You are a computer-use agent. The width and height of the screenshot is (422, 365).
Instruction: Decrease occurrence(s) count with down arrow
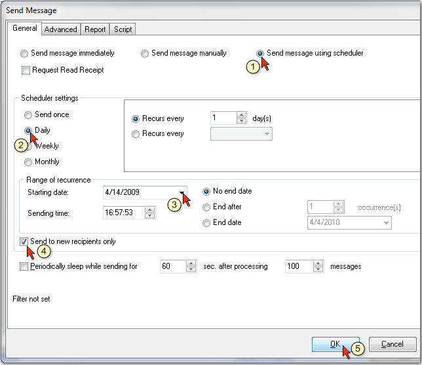coord(338,210)
